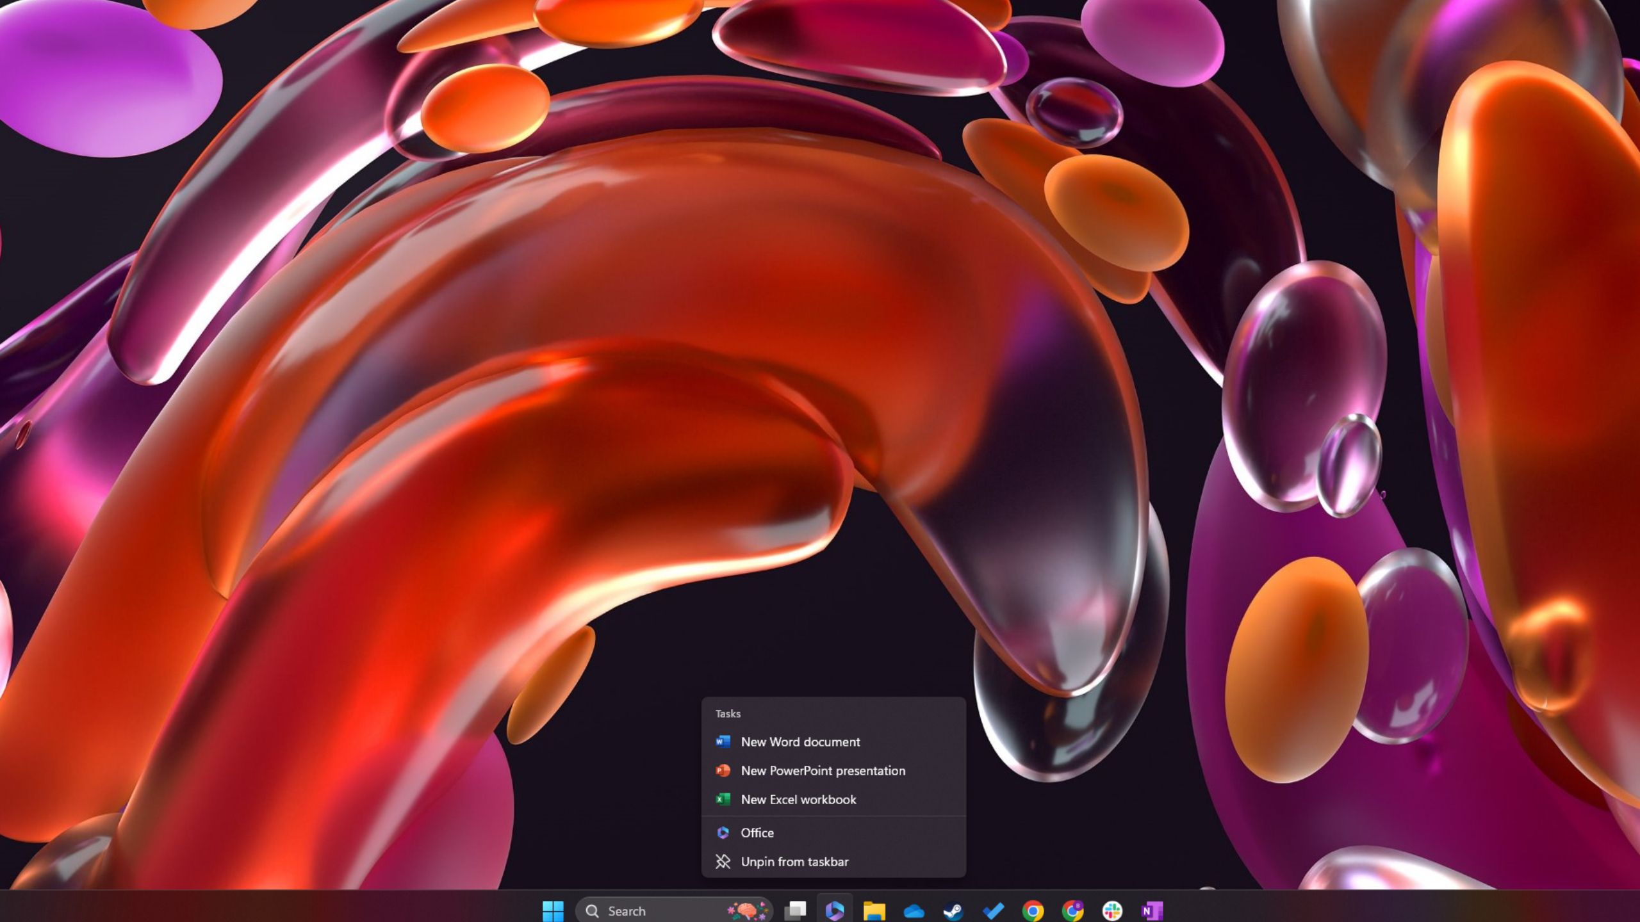Viewport: 1640px width, 922px height.
Task: Open the Chrome browser icon
Action: (x=1033, y=910)
